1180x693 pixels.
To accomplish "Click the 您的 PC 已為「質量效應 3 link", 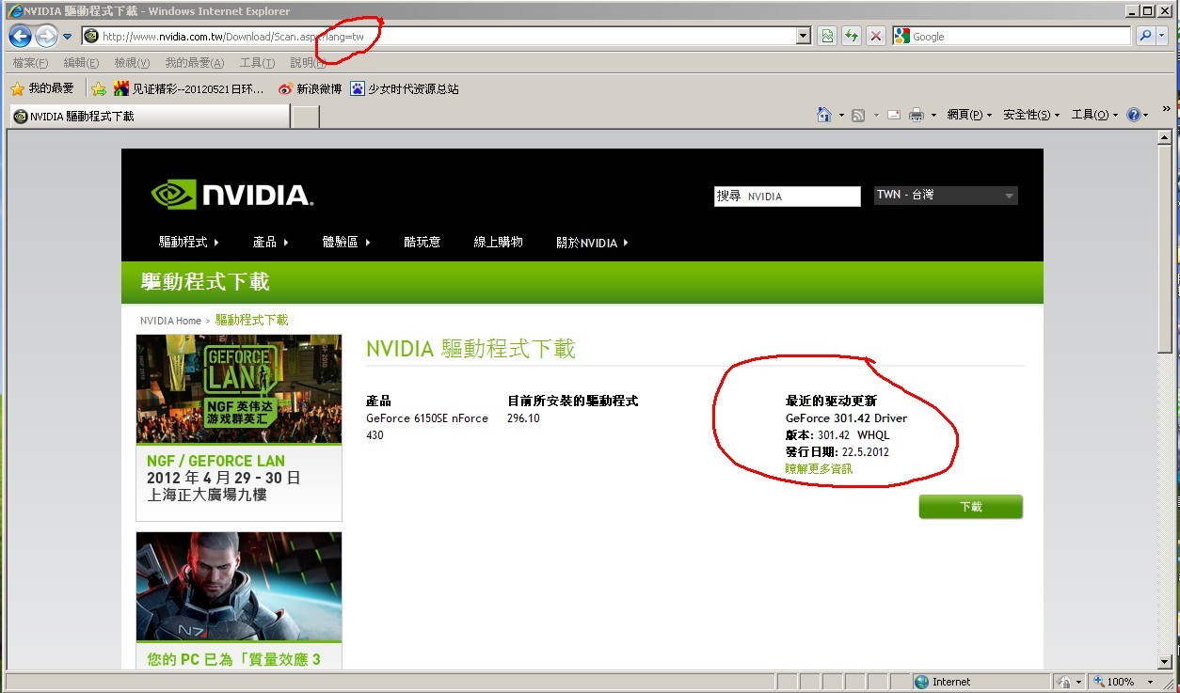I will click(x=233, y=659).
